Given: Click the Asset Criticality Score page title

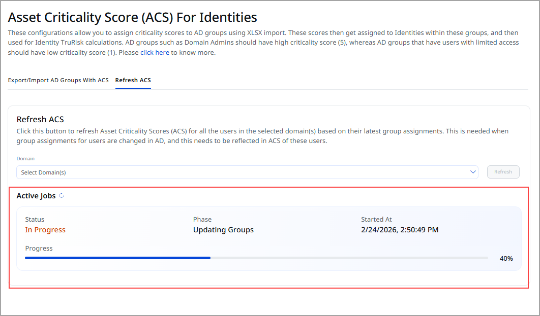Looking at the screenshot, I should (133, 17).
